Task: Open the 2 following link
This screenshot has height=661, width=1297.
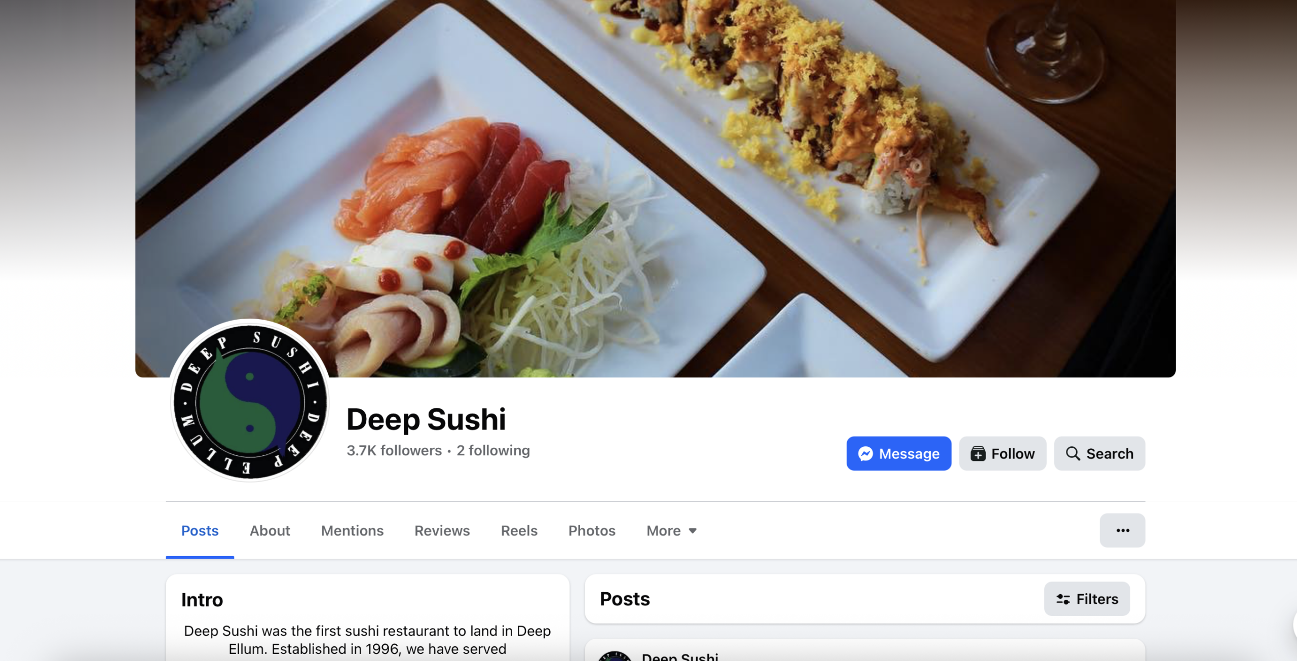Action: point(493,450)
